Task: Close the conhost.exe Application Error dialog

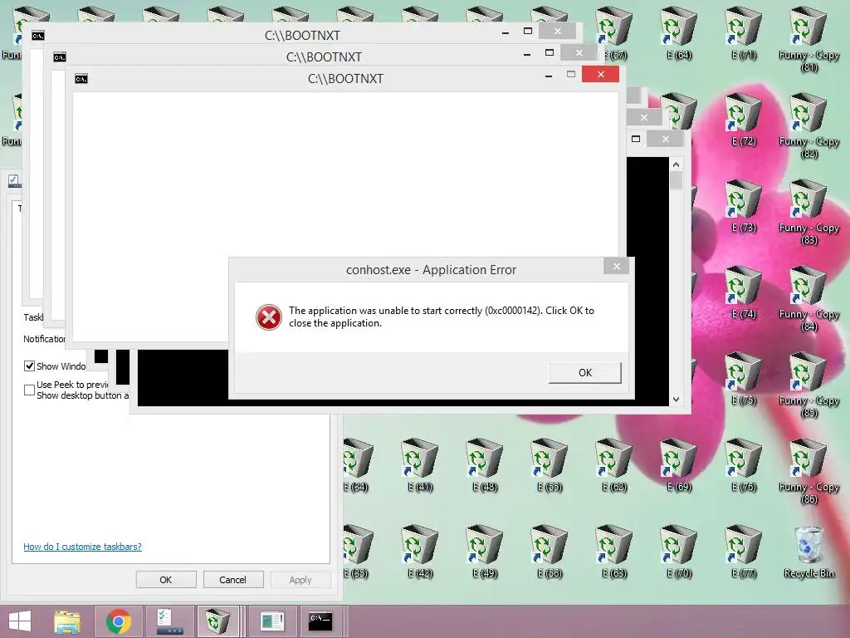Action: (x=617, y=266)
